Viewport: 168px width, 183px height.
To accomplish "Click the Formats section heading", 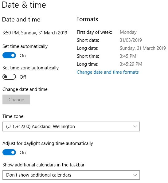I will pyautogui.click(x=87, y=19).
